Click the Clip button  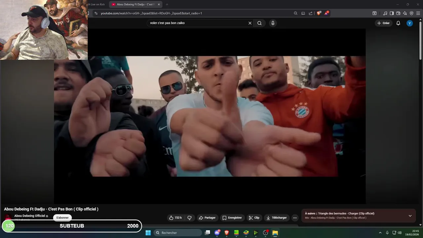pos(254,218)
